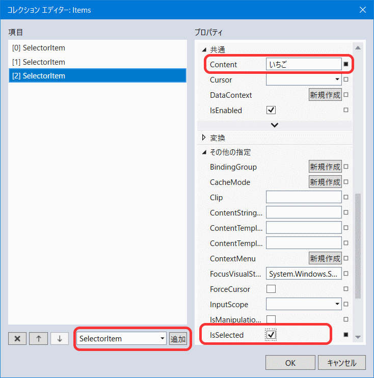Click the Content text field containing いちご
The image size is (374, 378).
pos(304,64)
